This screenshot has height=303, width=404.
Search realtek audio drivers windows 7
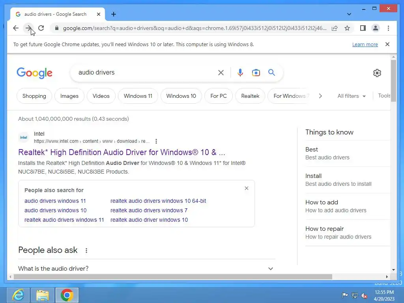pos(149,211)
